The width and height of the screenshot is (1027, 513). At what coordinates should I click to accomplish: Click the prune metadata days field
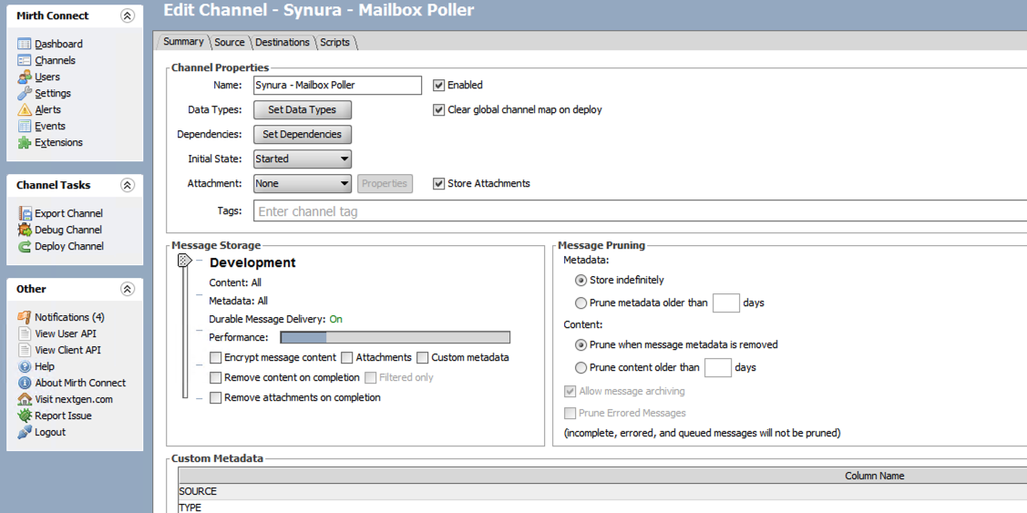725,303
